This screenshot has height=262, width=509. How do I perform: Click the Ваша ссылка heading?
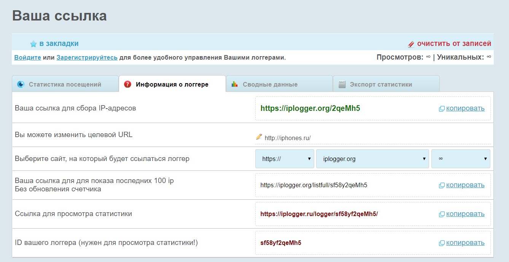point(60,16)
